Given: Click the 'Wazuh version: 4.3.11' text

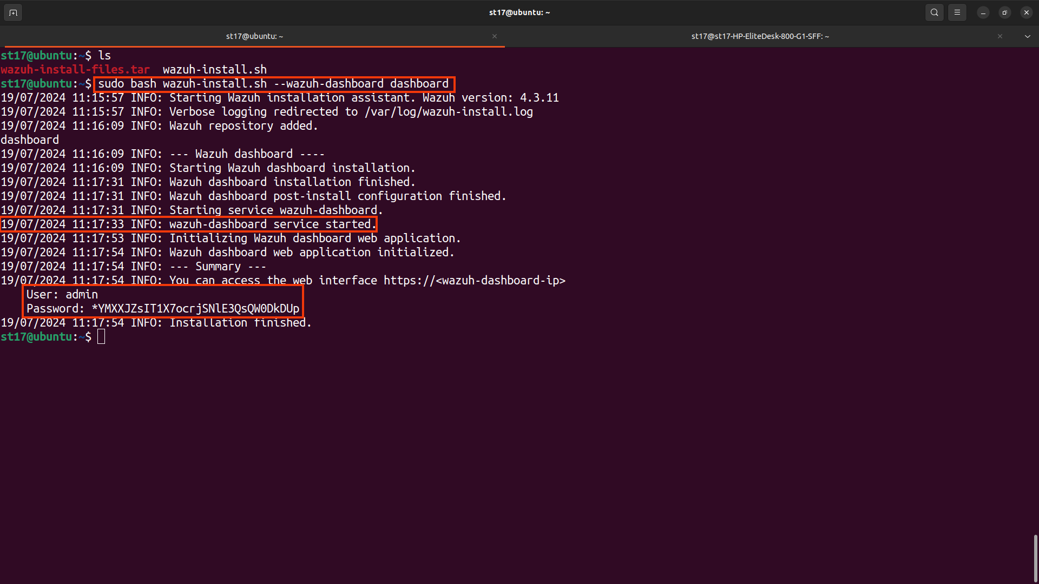Looking at the screenshot, I should pos(491,98).
